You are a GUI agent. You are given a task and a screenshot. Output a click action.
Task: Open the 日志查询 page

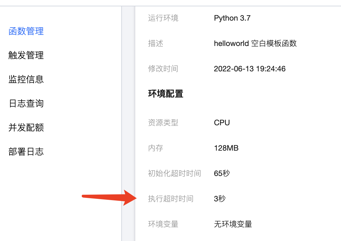[26, 103]
